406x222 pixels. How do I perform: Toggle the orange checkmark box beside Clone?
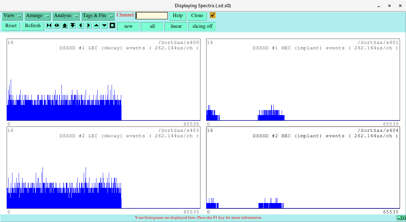coord(213,15)
